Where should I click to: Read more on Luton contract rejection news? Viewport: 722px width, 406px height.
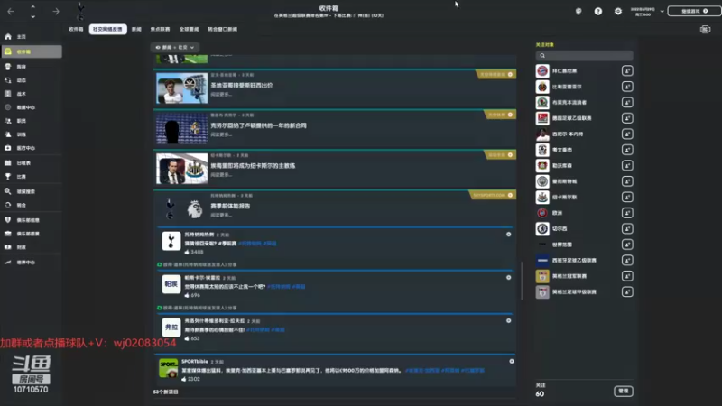221,134
